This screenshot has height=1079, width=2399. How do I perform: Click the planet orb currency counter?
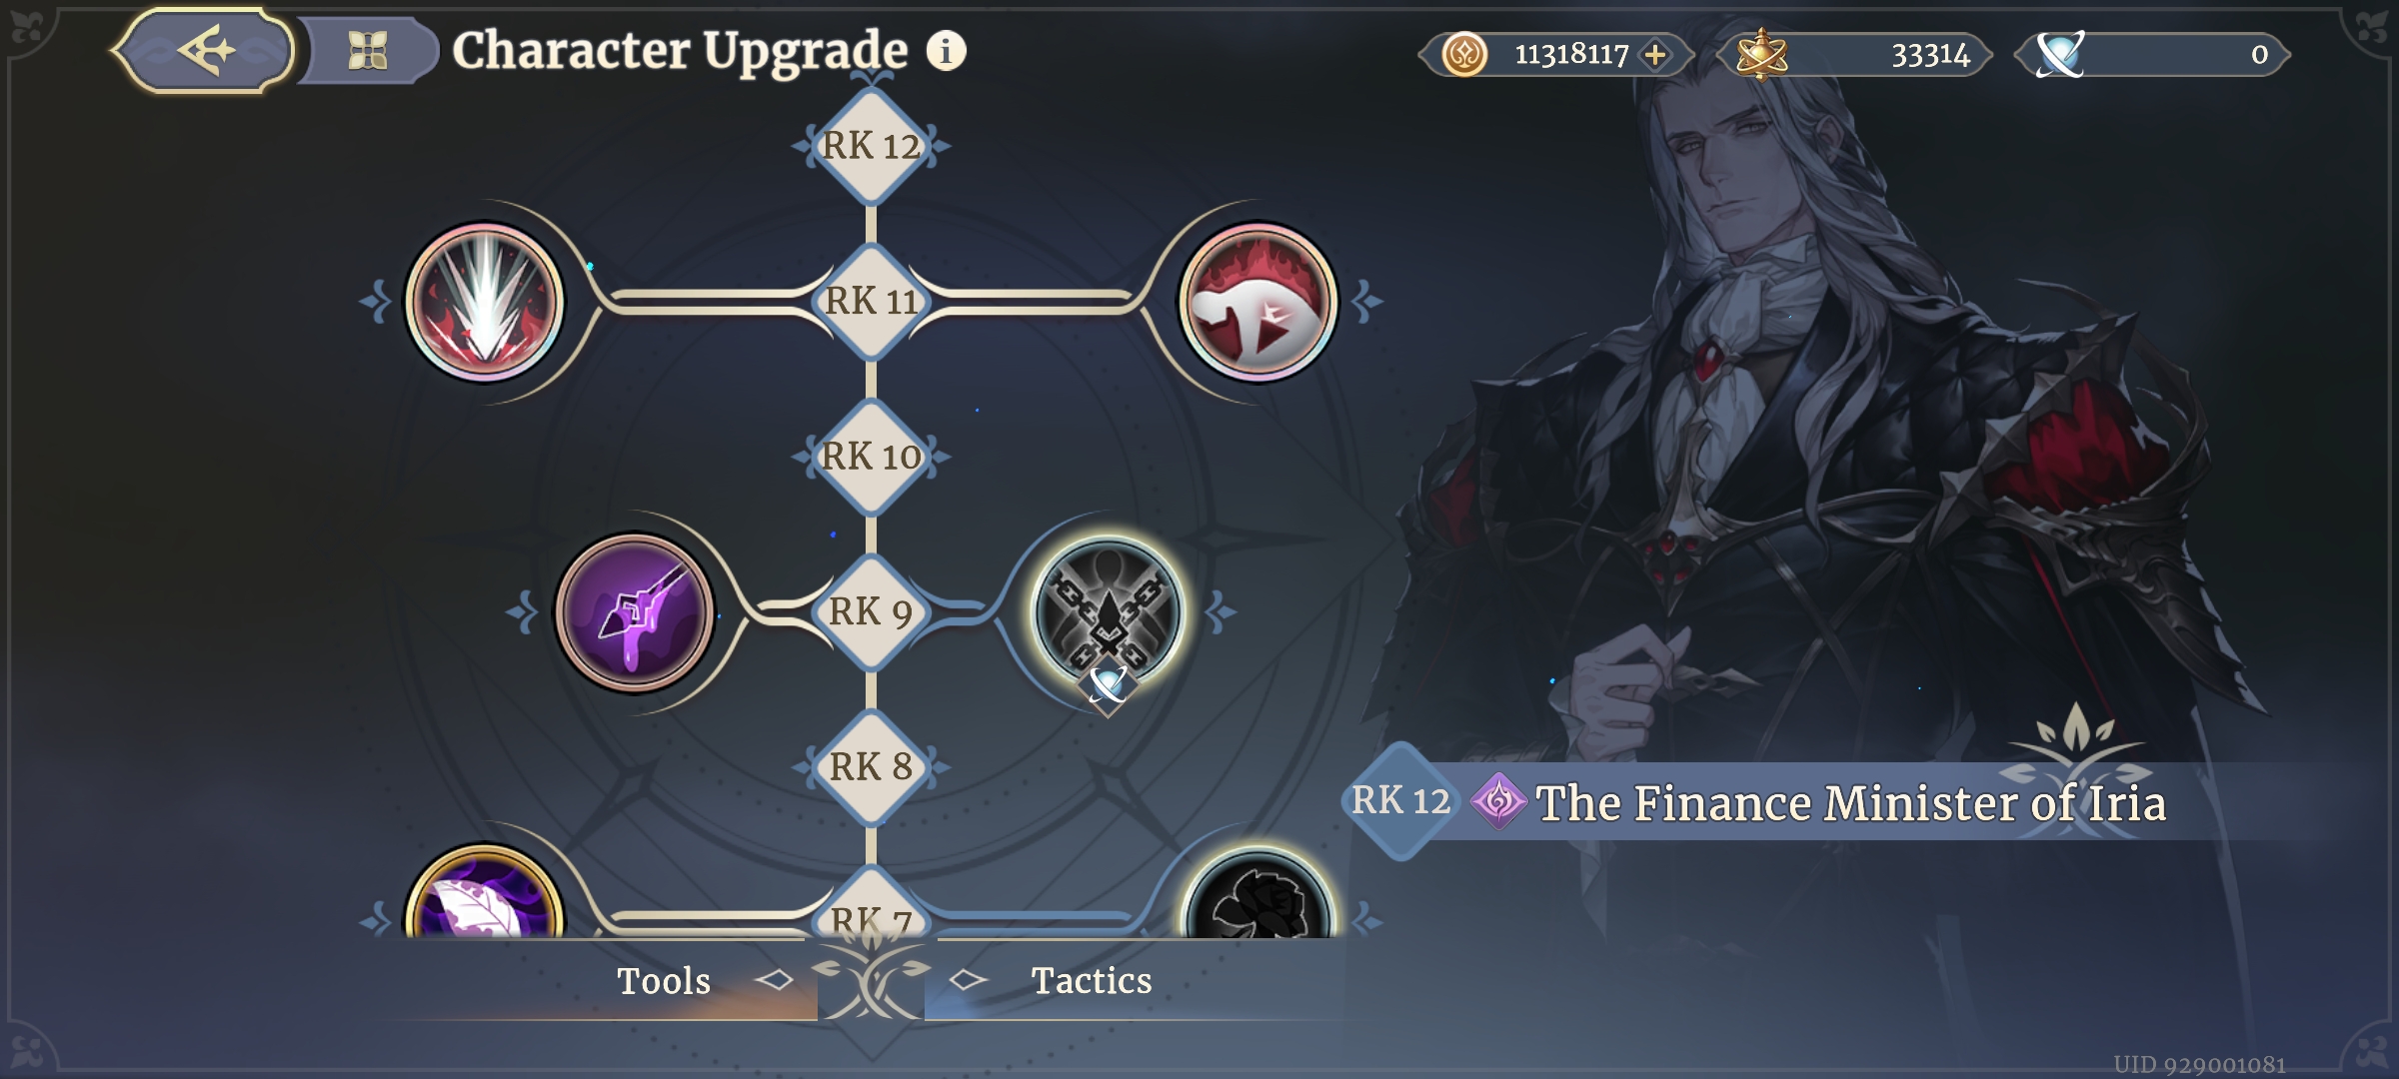point(2152,55)
